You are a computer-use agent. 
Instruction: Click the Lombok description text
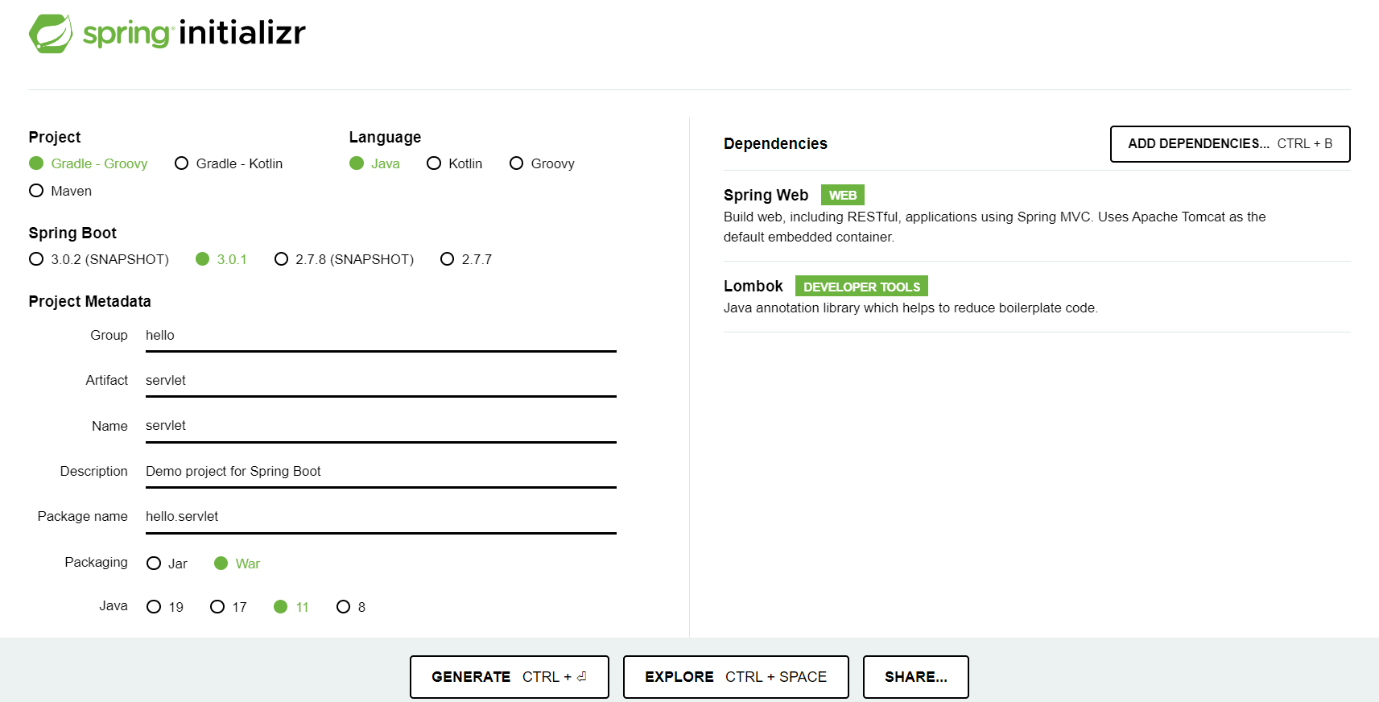pos(910,308)
